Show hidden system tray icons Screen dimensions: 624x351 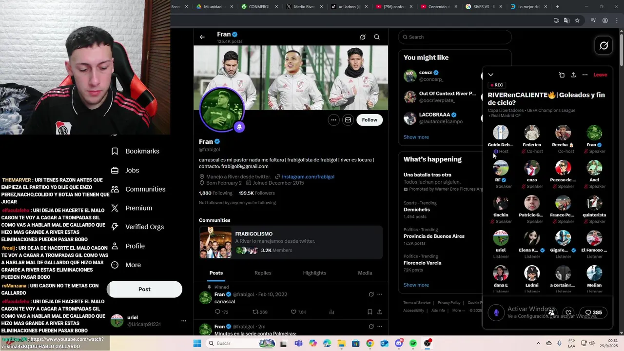click(x=538, y=343)
